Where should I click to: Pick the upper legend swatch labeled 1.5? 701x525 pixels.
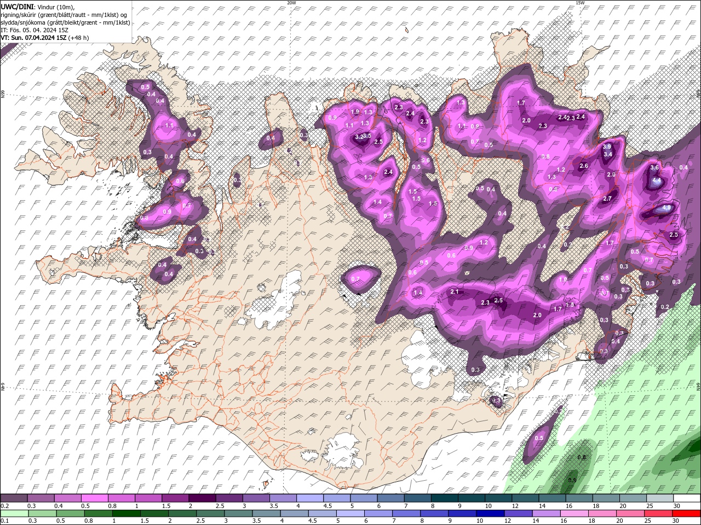[175, 498]
